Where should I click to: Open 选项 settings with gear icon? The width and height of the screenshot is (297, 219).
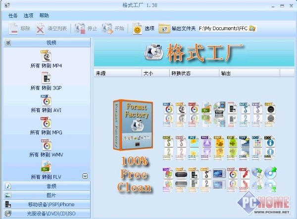144,29
